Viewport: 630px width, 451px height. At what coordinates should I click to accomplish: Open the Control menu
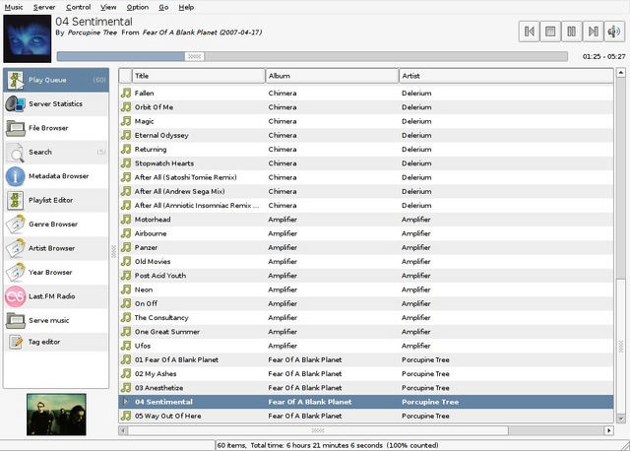(x=79, y=7)
